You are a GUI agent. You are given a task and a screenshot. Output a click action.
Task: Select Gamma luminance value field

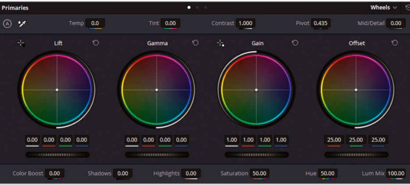pos(132,140)
